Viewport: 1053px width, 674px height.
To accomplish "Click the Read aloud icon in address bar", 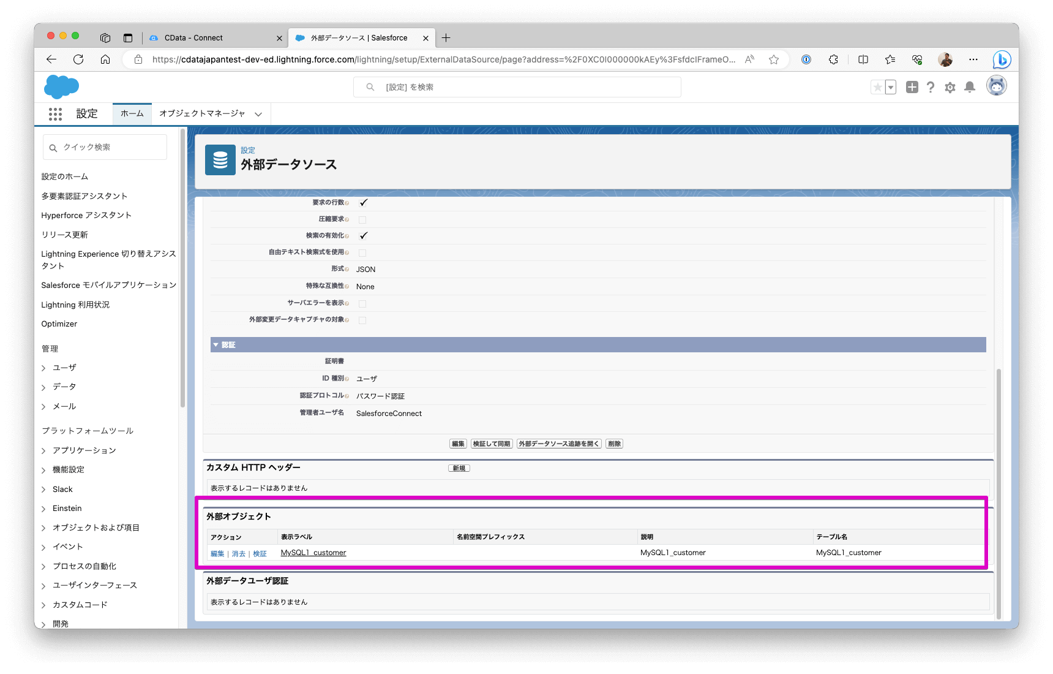I will 749,59.
